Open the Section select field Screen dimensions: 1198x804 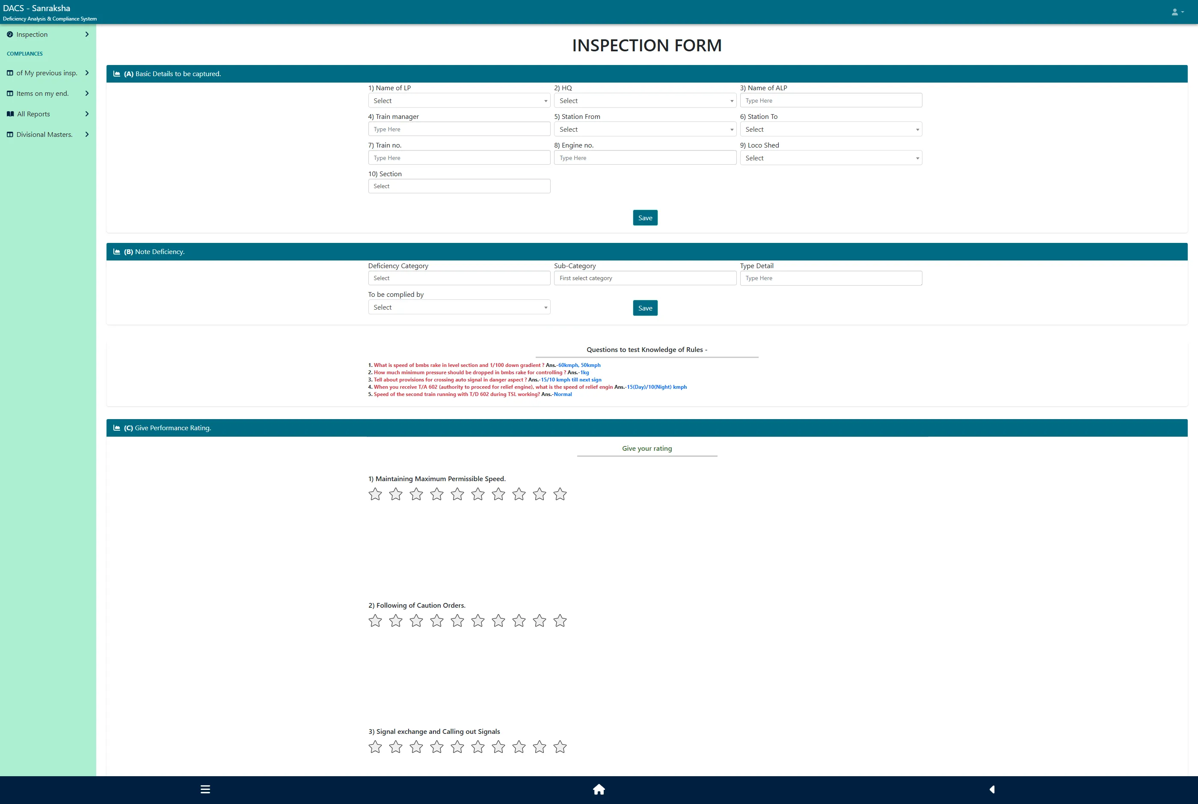click(x=459, y=186)
